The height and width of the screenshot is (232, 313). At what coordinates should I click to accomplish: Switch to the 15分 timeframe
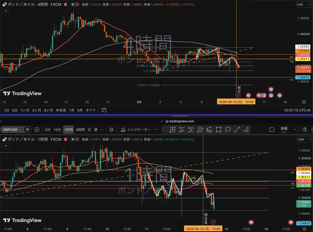(57, 130)
